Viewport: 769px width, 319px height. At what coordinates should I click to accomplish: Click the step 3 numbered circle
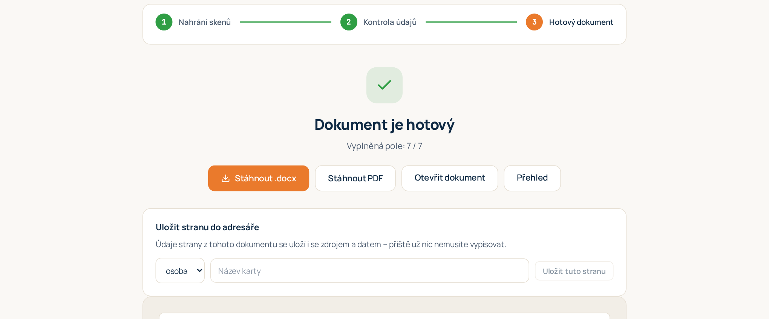pyautogui.click(x=534, y=22)
